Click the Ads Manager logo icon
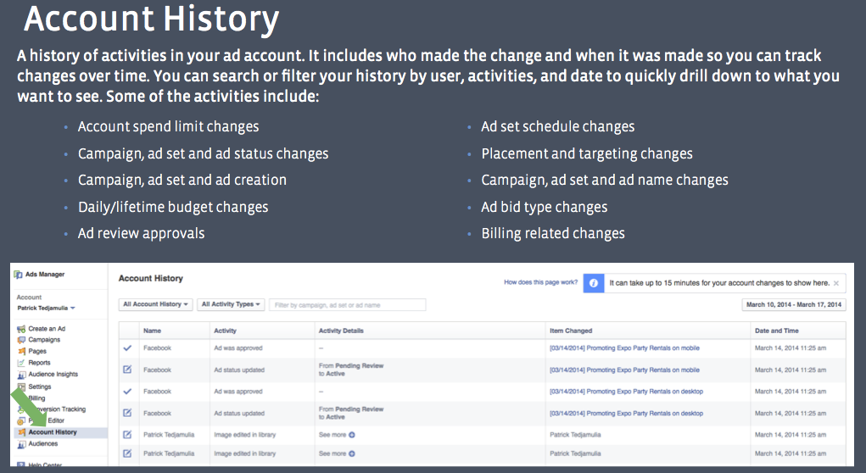The height and width of the screenshot is (473, 866). click(18, 275)
